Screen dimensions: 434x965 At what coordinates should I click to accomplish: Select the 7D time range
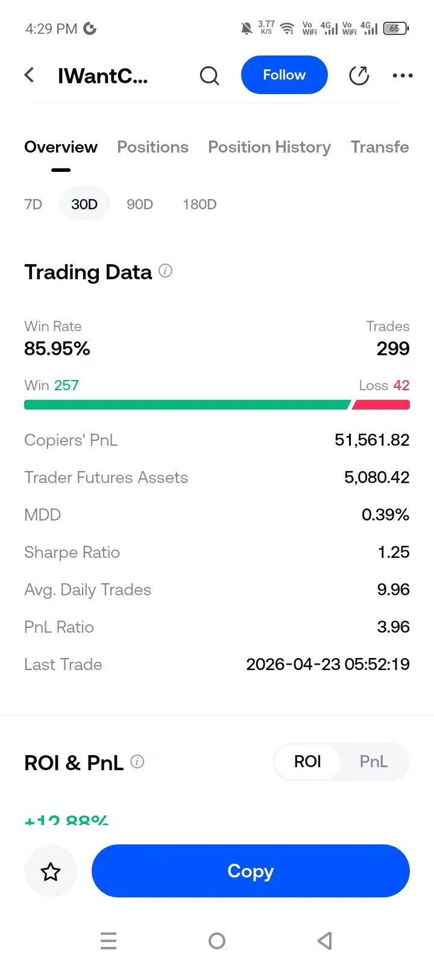(34, 204)
